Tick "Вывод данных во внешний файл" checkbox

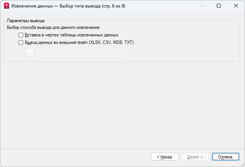pos(21,42)
